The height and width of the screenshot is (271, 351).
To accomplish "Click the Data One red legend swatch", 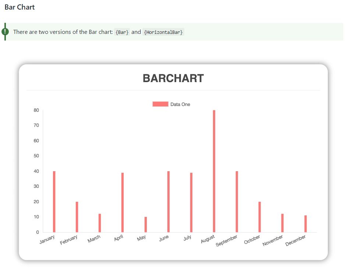I will (160, 104).
